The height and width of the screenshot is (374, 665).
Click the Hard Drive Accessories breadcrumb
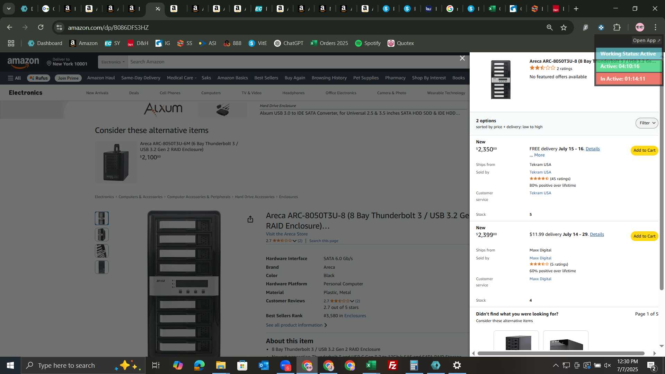pos(255,197)
